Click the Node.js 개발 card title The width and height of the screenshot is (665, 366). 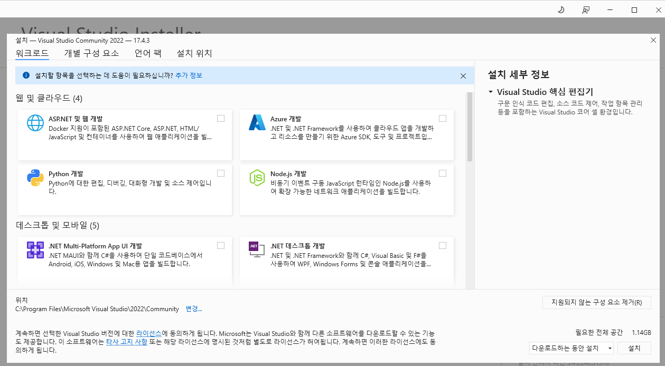tap(288, 174)
